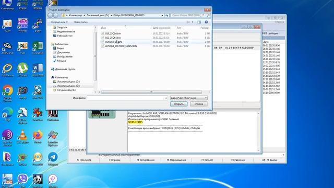Launch HxD hex editor shortcut
This screenshot has width=334, height=188.
coord(22,48)
